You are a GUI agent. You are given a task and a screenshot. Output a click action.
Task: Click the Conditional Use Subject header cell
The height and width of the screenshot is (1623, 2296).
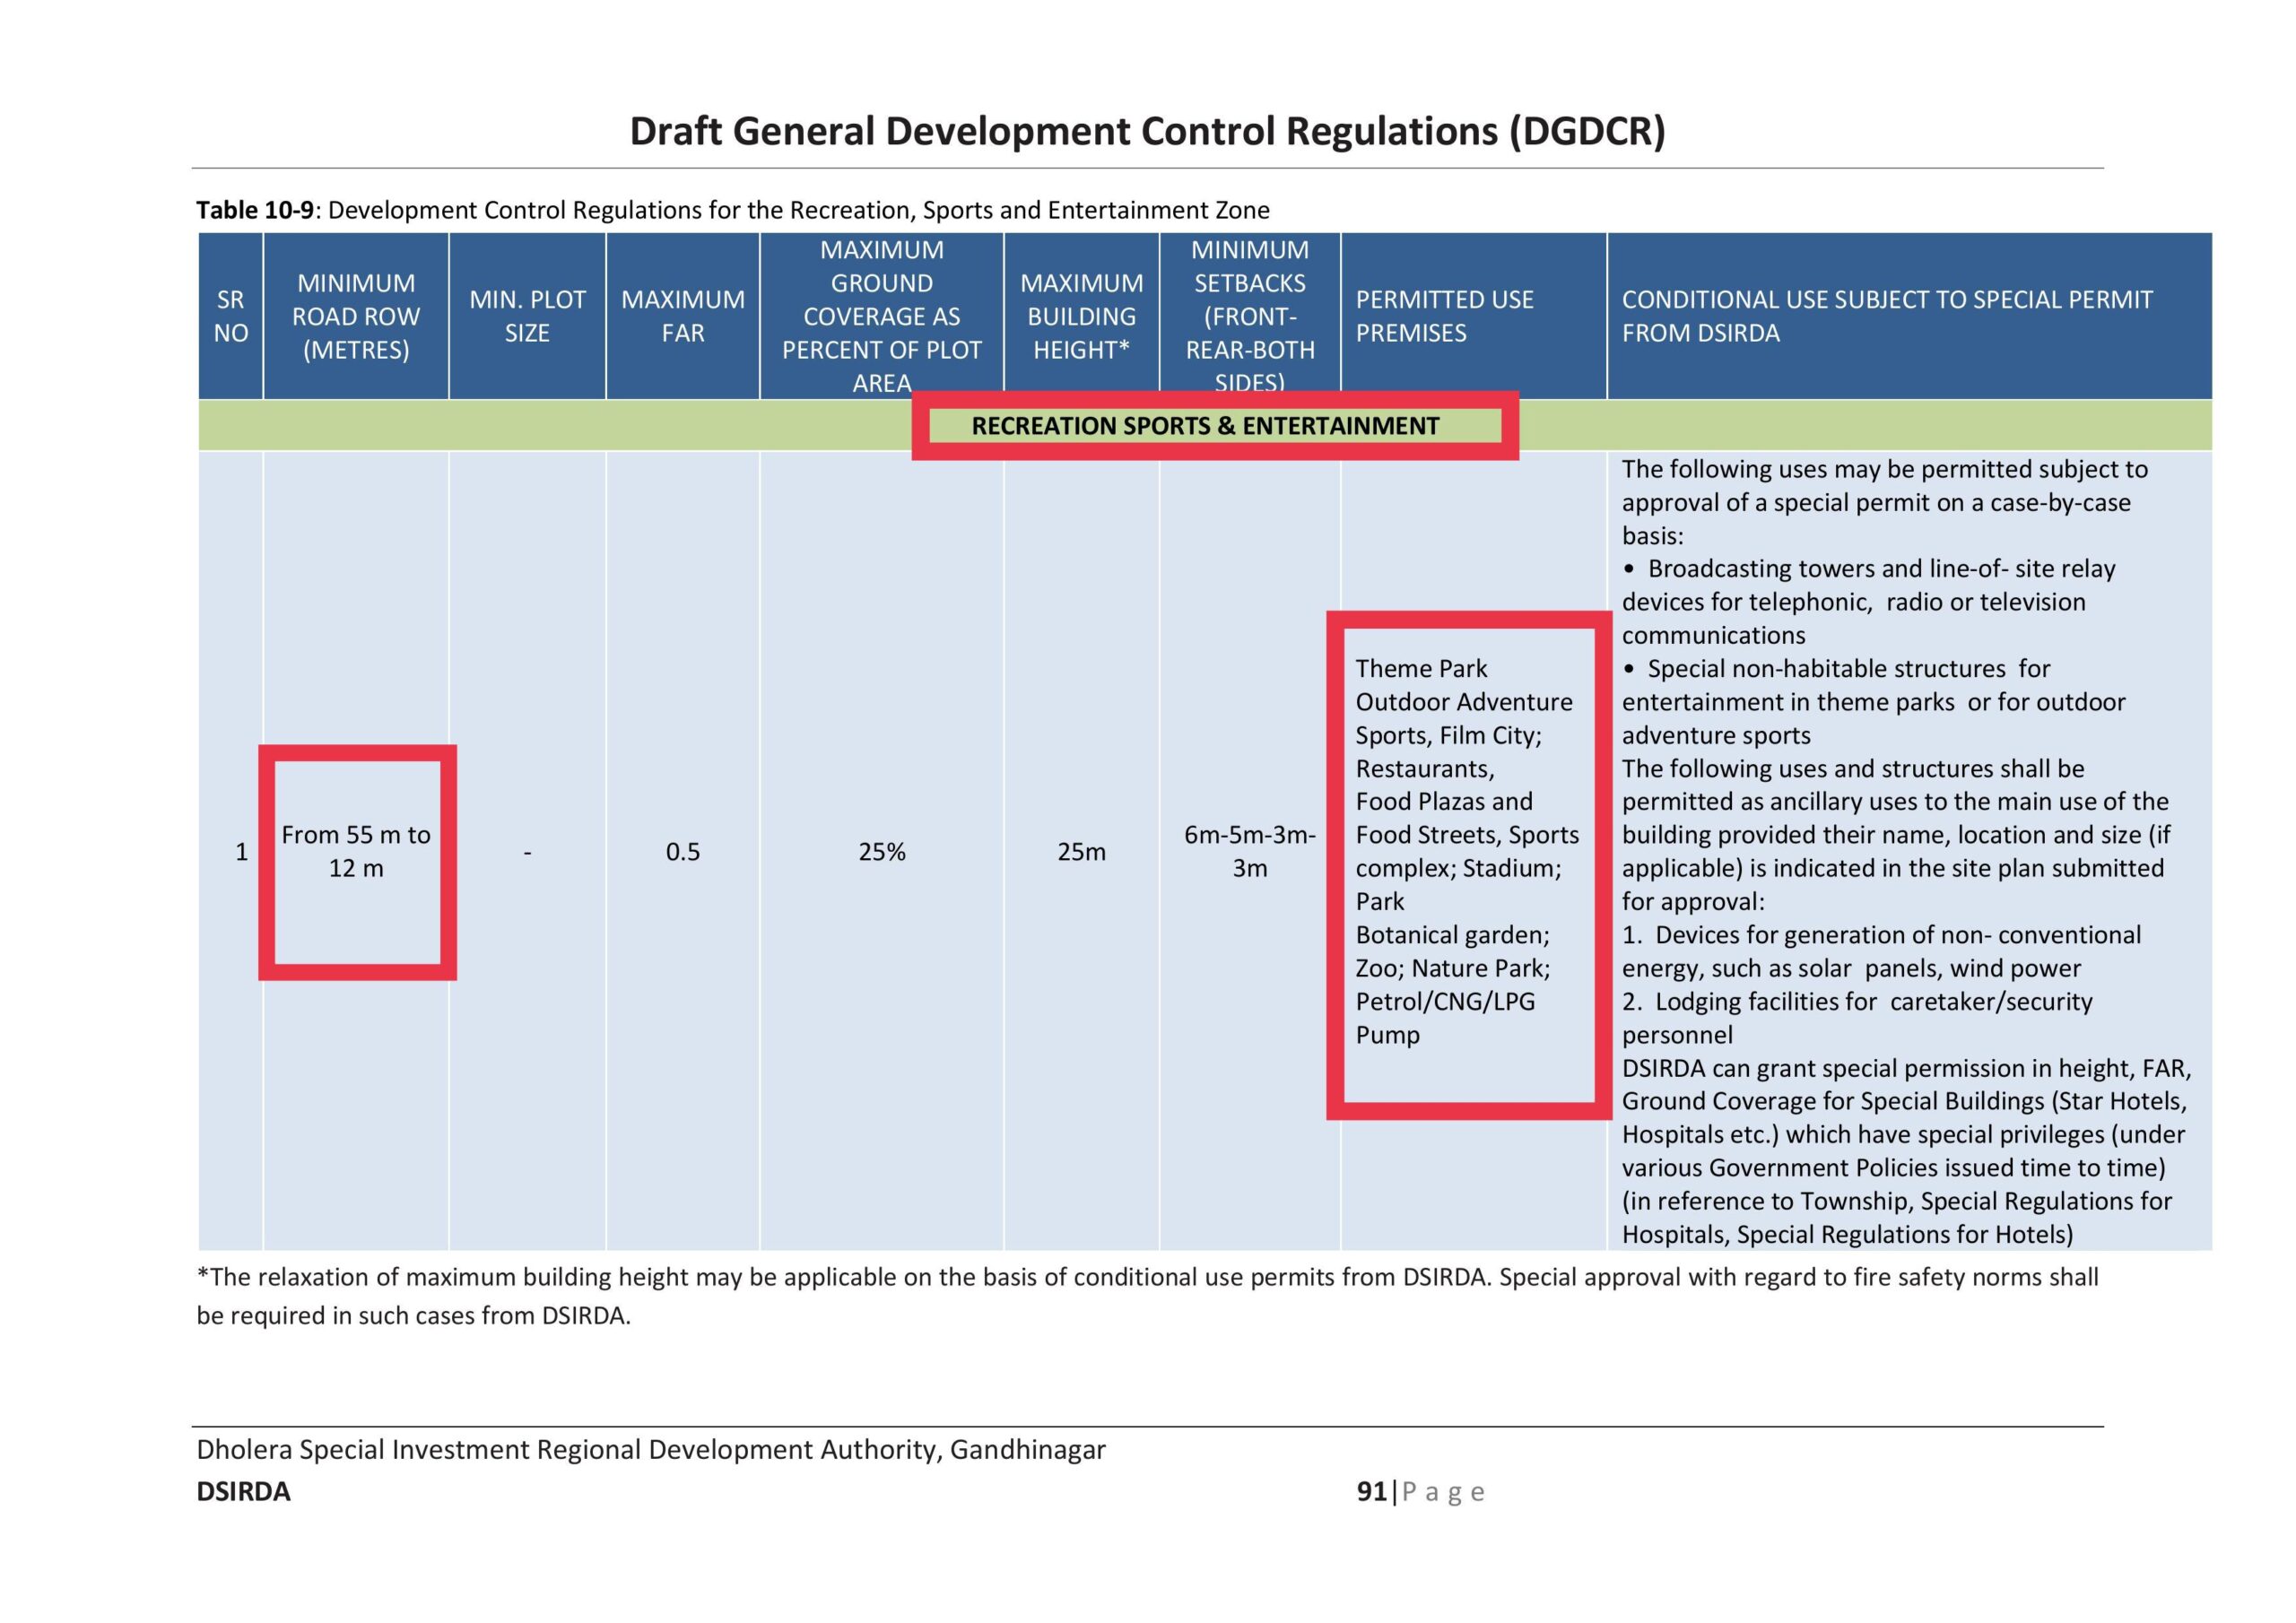[1886, 316]
